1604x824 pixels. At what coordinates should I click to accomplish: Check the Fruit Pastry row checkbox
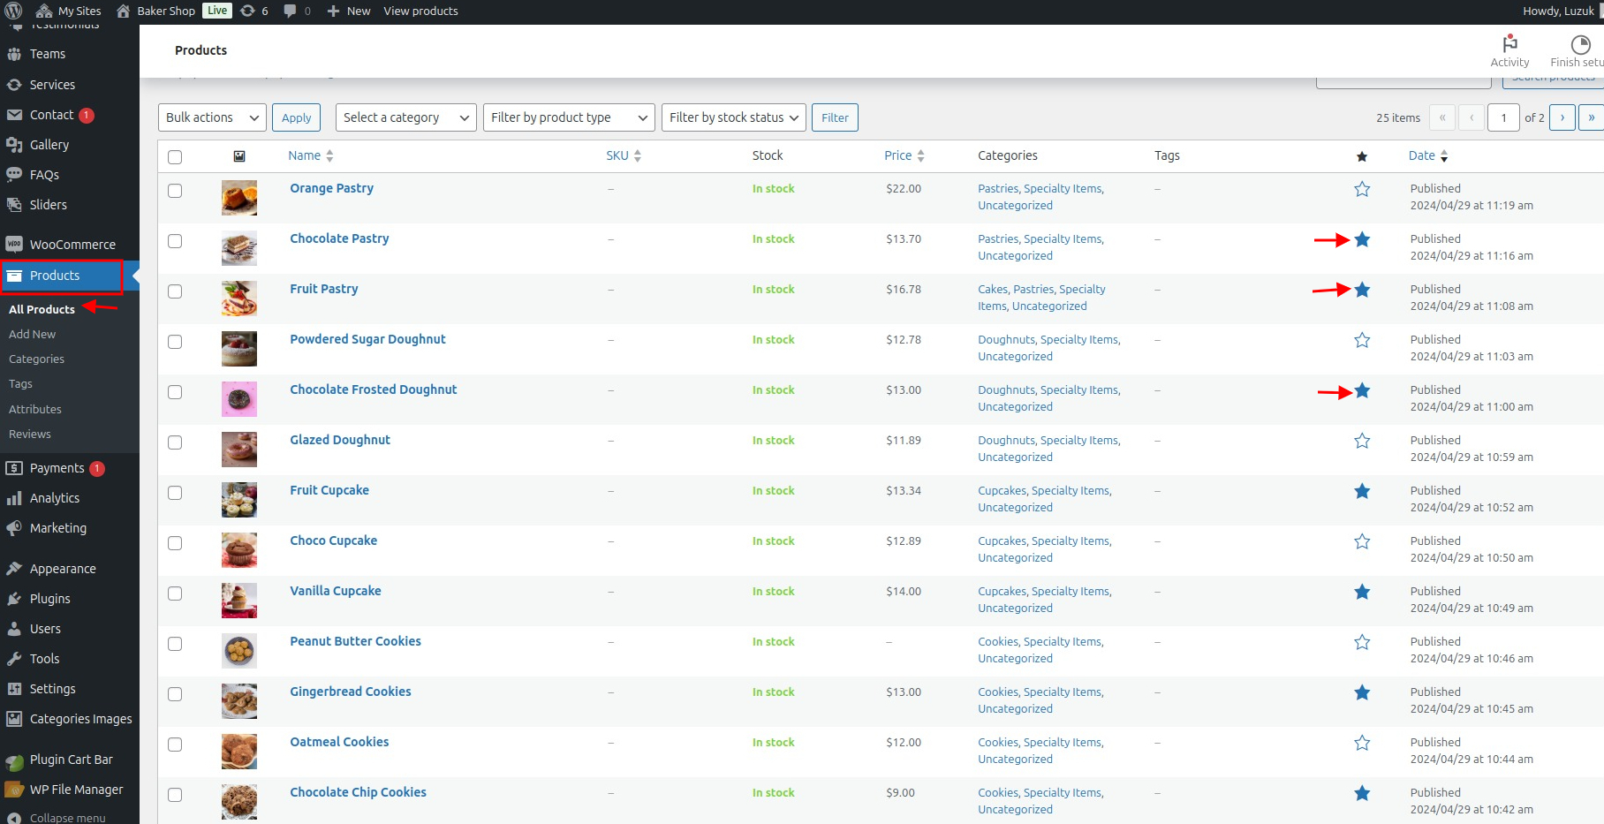pos(175,291)
